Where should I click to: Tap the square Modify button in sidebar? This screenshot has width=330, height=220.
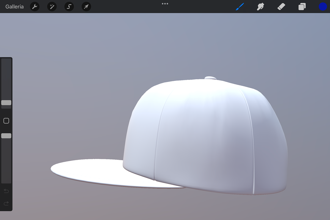[x=6, y=121]
